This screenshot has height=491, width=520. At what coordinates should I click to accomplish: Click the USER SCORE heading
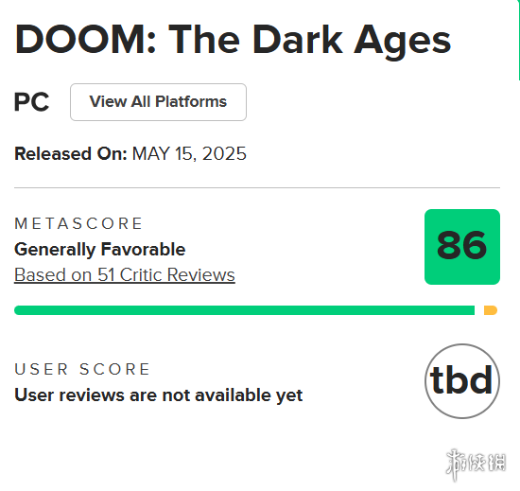pos(82,370)
